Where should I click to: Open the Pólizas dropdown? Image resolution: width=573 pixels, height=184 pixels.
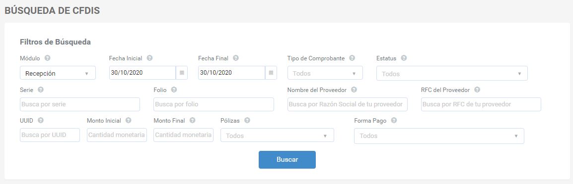click(x=278, y=135)
